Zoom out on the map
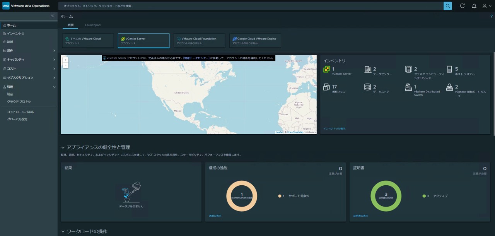The image size is (495, 236). (66, 65)
